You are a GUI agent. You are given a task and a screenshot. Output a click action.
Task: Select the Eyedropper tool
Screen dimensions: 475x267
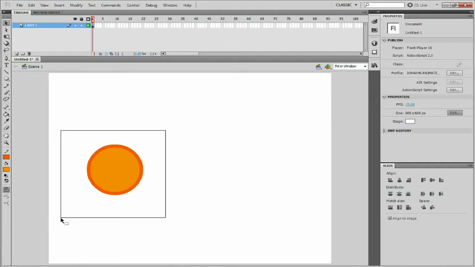(6, 121)
